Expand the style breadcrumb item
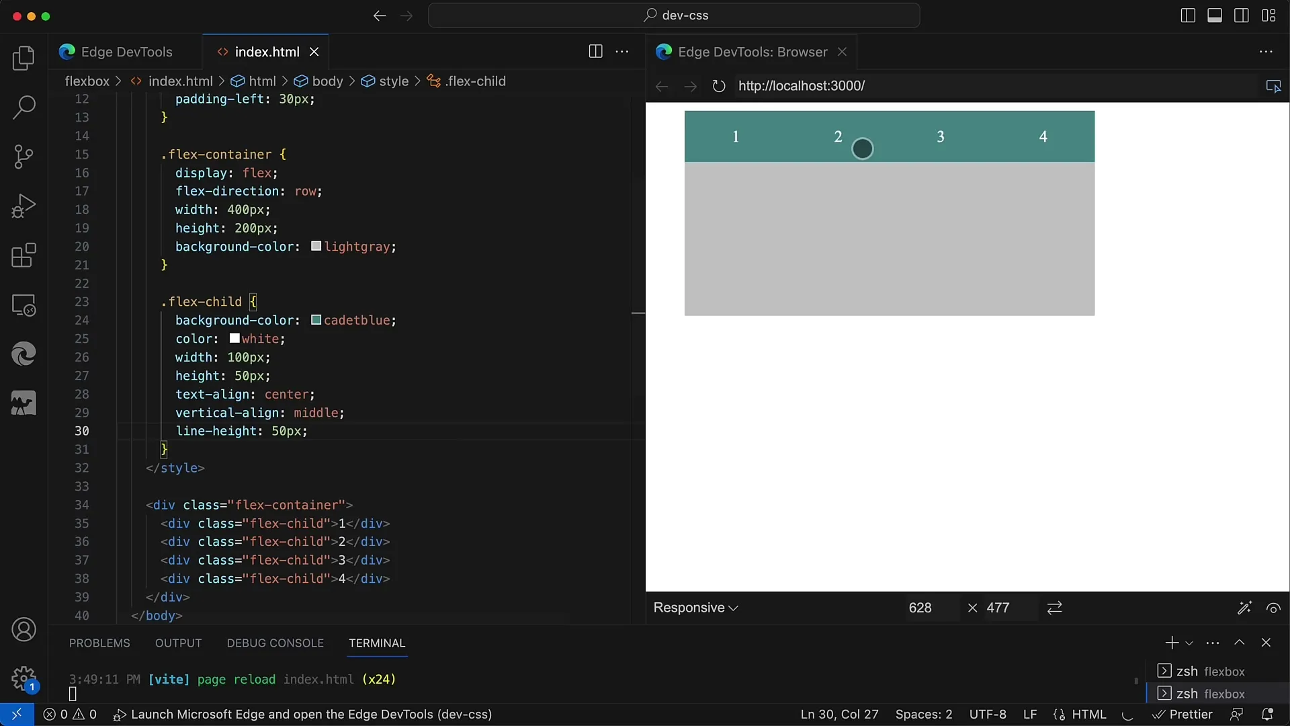Viewport: 1290px width, 726px height. (x=385, y=81)
